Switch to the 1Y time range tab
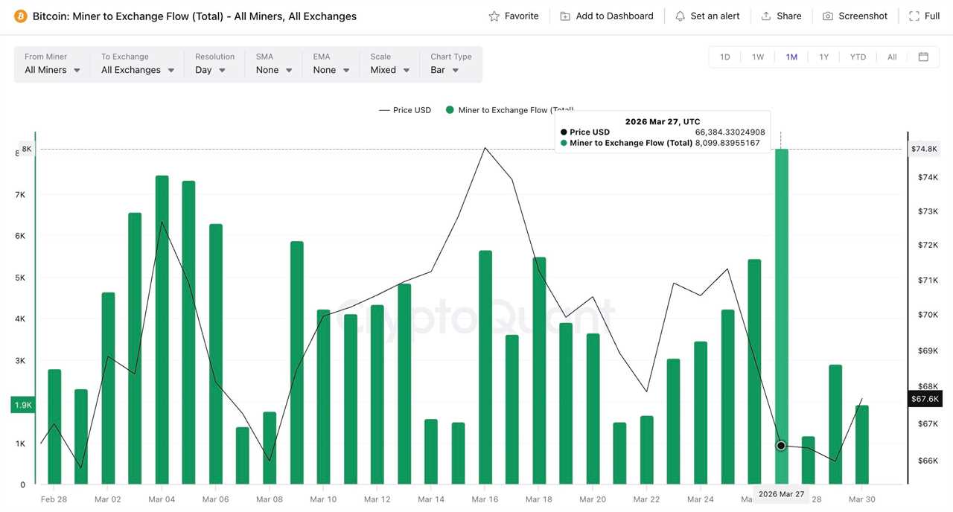This screenshot has height=512, width=953. tap(824, 57)
